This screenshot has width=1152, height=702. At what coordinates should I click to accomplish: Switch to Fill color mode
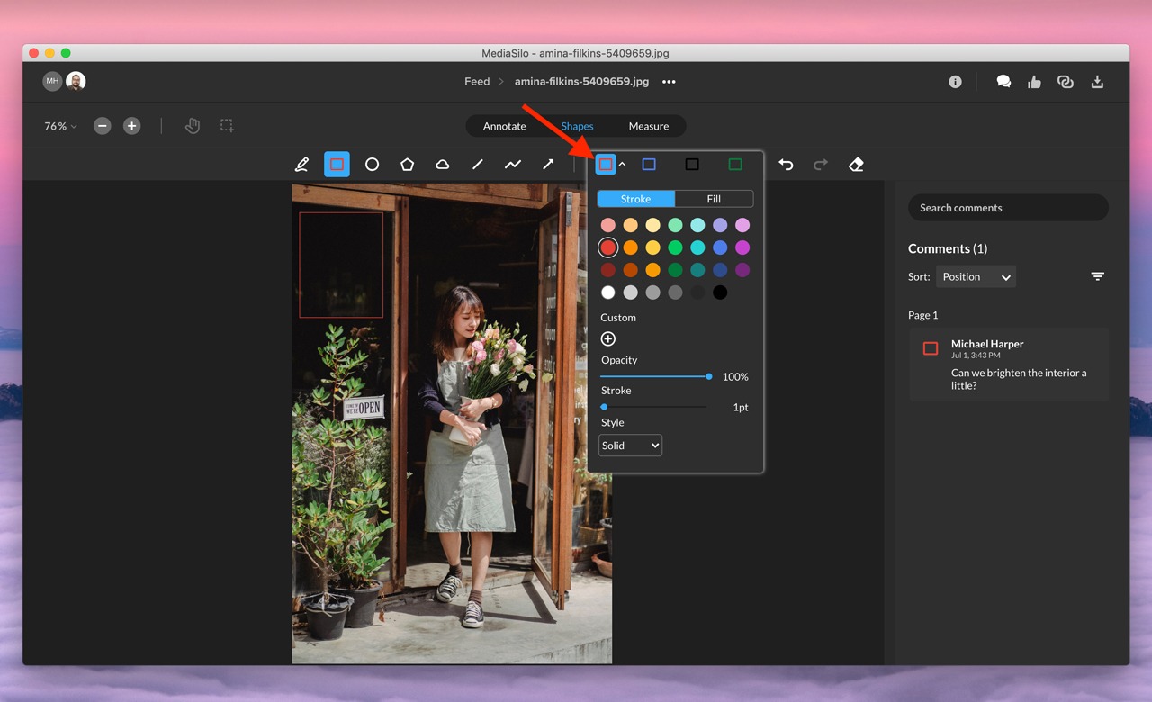tap(714, 199)
